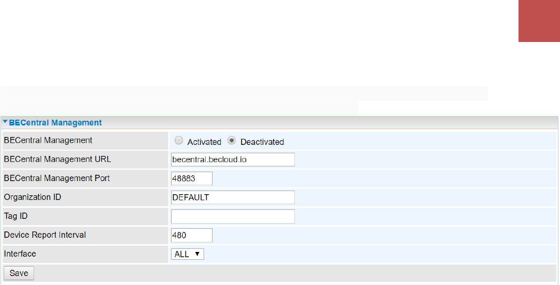Image resolution: width=560 pixels, height=285 pixels.
Task: Select the Activated radio button
Action: pyautogui.click(x=179, y=141)
